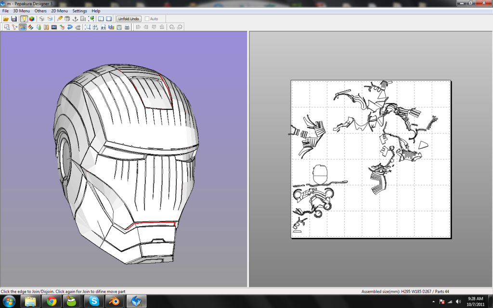Click the align bottom icon
493x308 pixels.
click(x=162, y=27)
